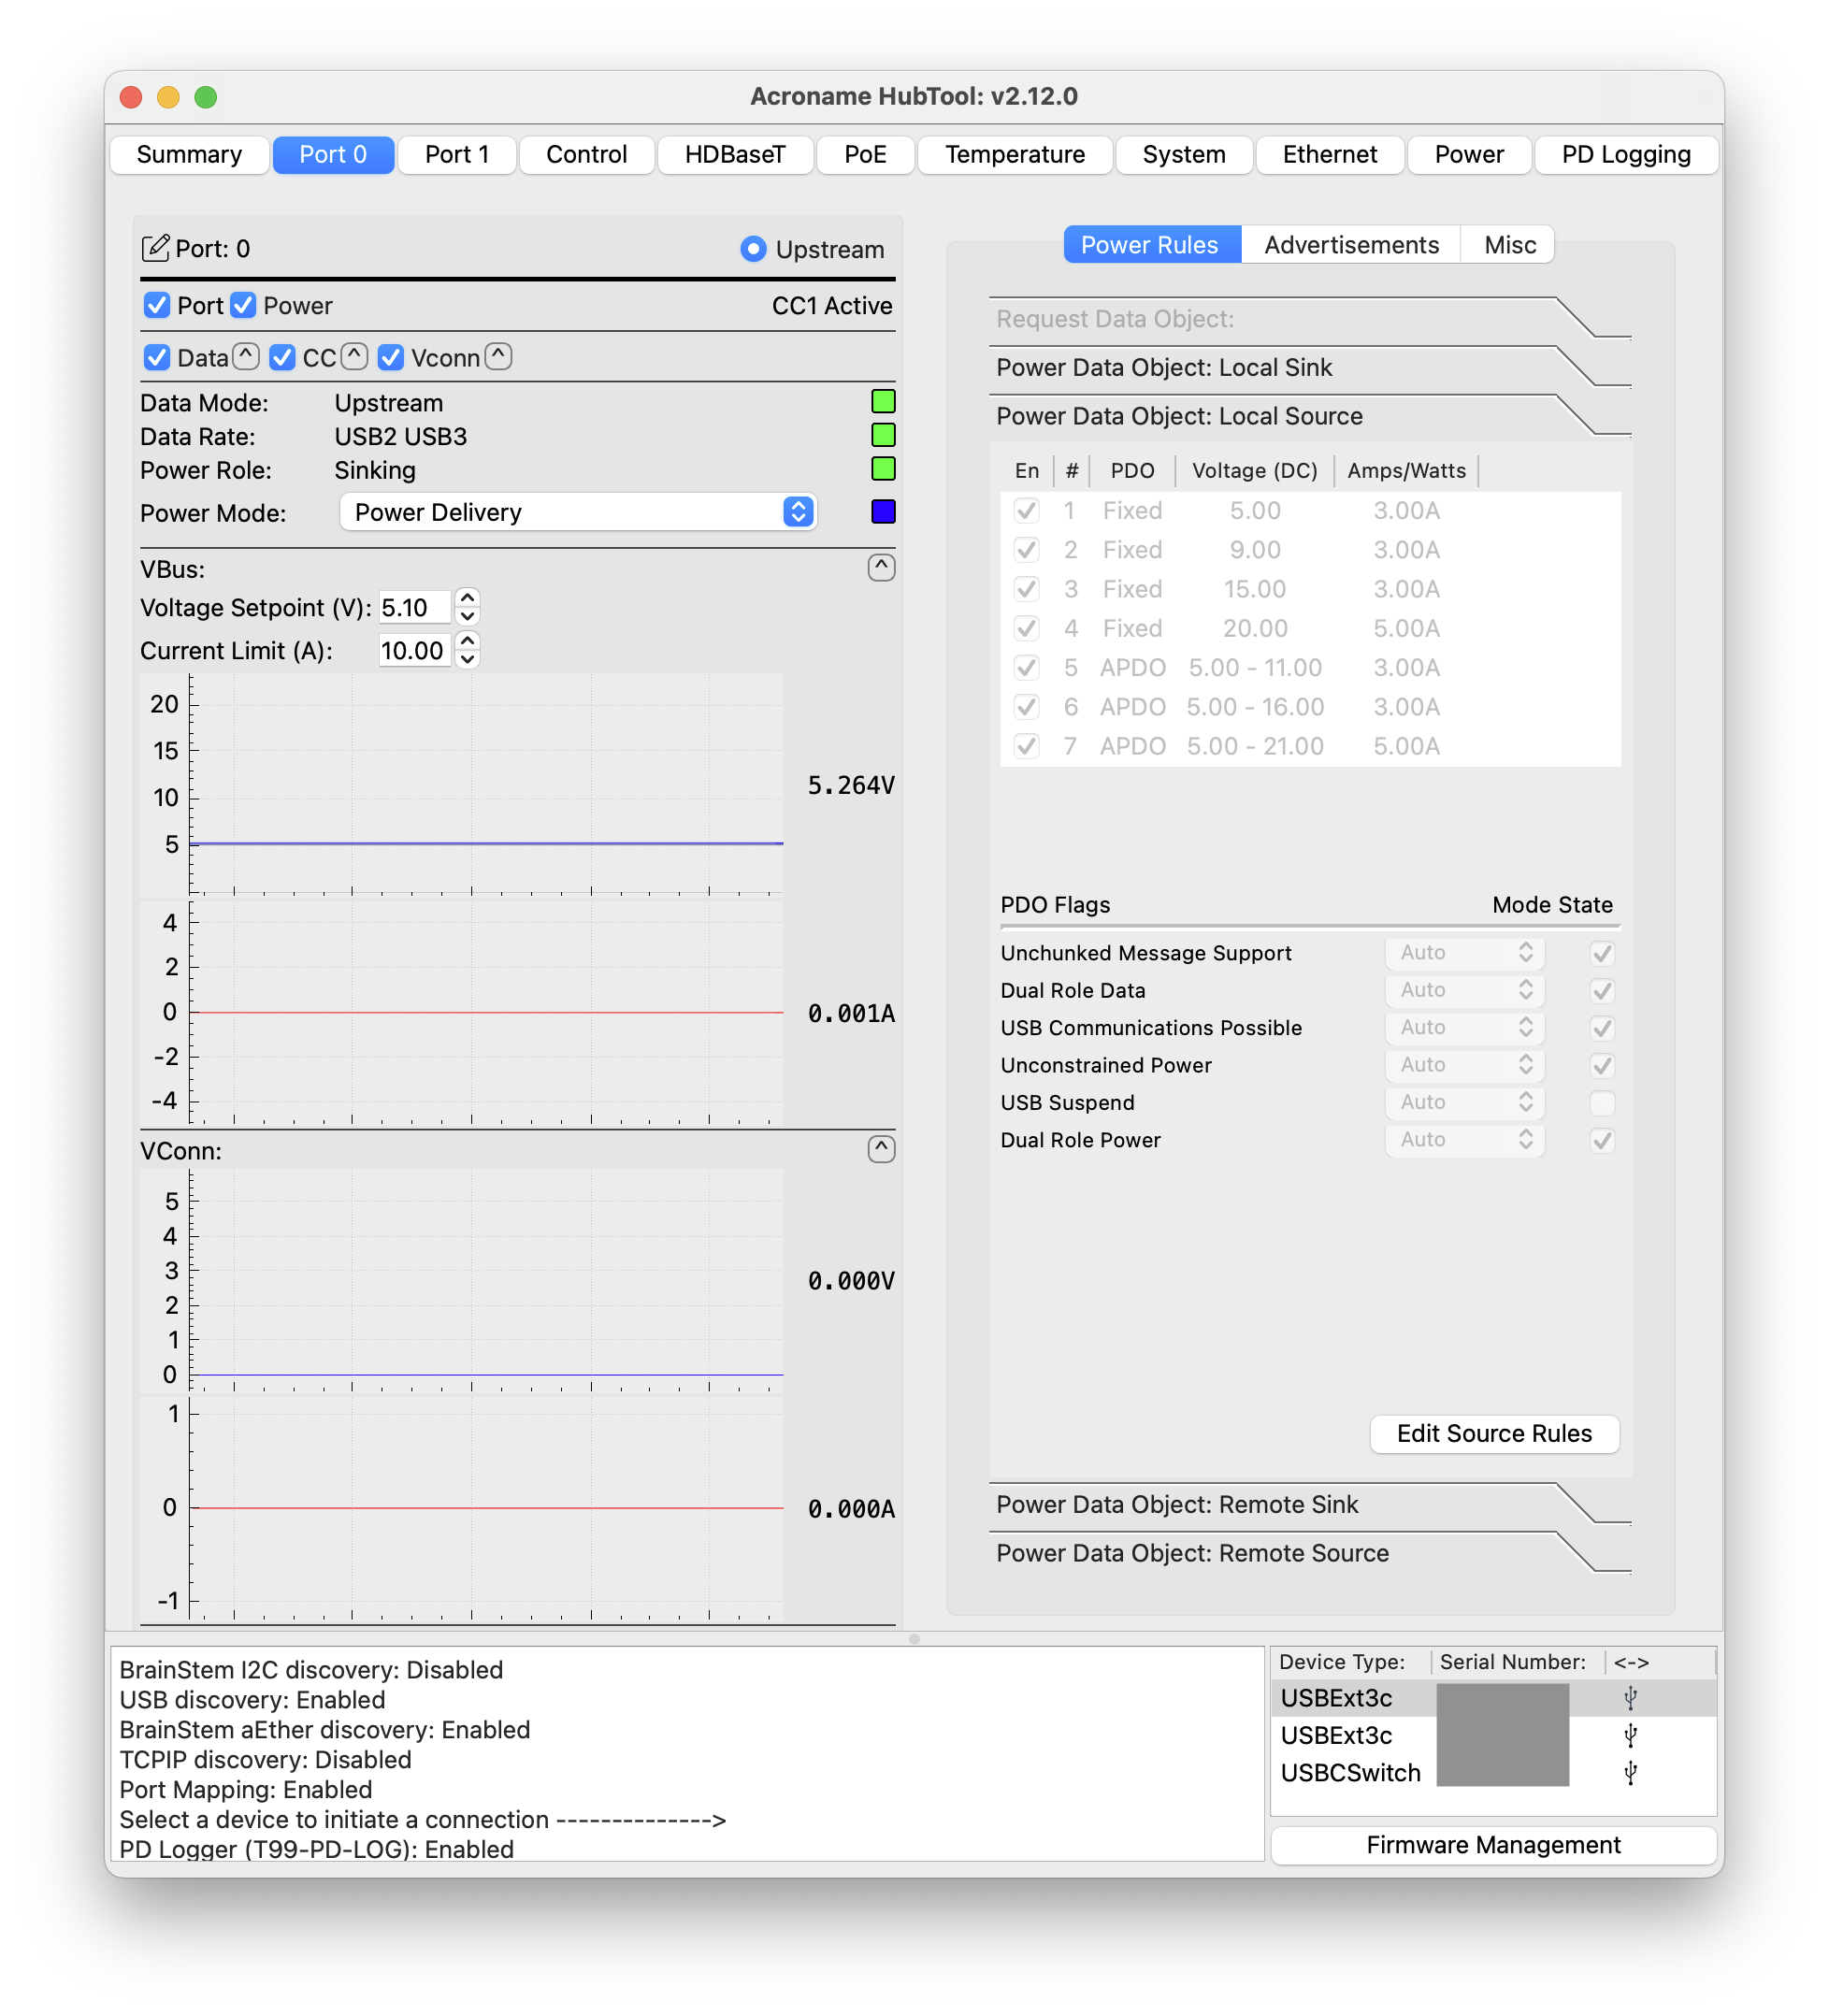Collapse the VBus graph section
The image size is (1829, 2016).
(881, 567)
